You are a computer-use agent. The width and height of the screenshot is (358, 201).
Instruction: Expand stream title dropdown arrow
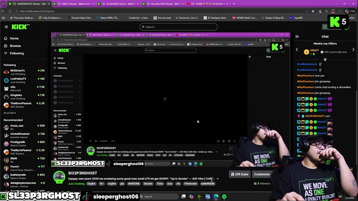tap(218, 179)
